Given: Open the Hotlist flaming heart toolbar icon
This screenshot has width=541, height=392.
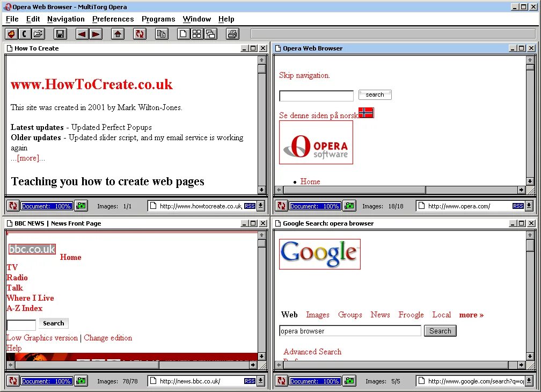Looking at the screenshot, I should [x=11, y=34].
